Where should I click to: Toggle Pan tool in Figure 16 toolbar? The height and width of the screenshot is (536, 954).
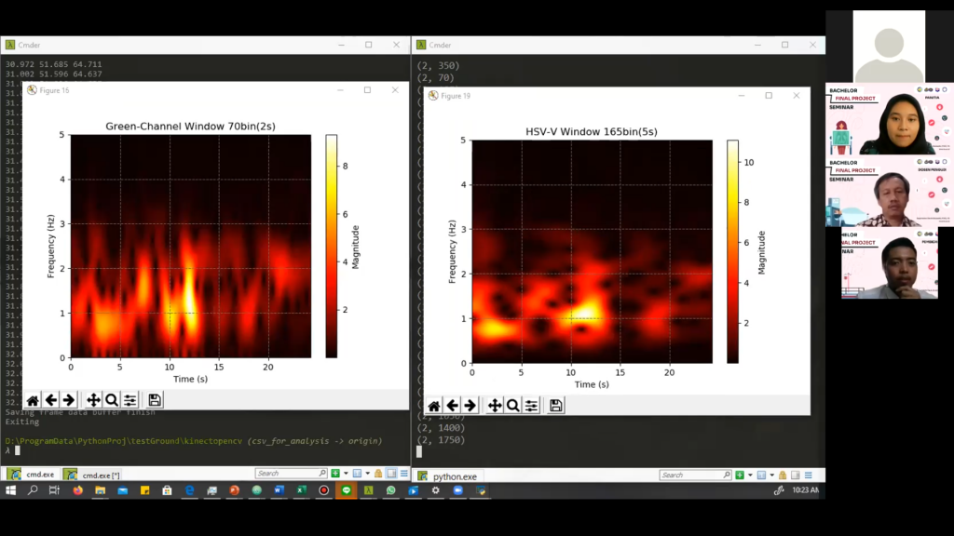93,400
